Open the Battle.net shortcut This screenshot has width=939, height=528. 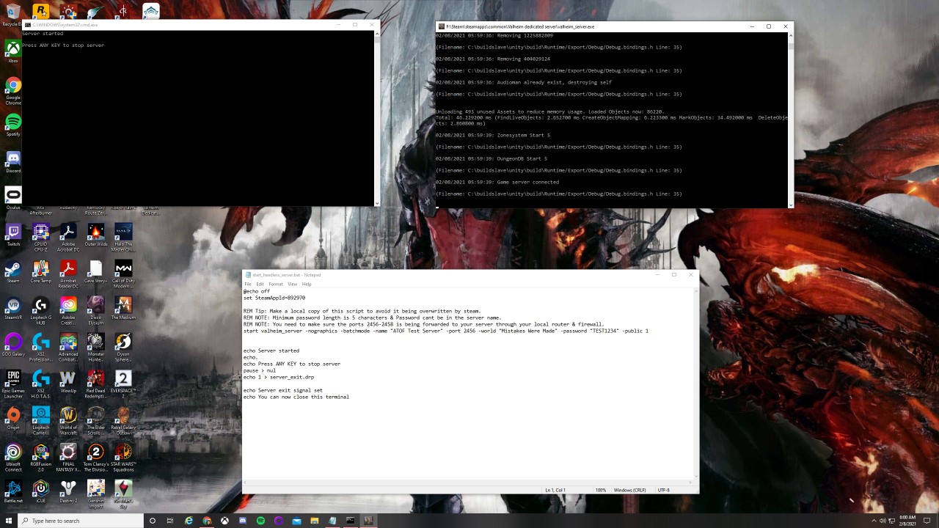click(12, 487)
